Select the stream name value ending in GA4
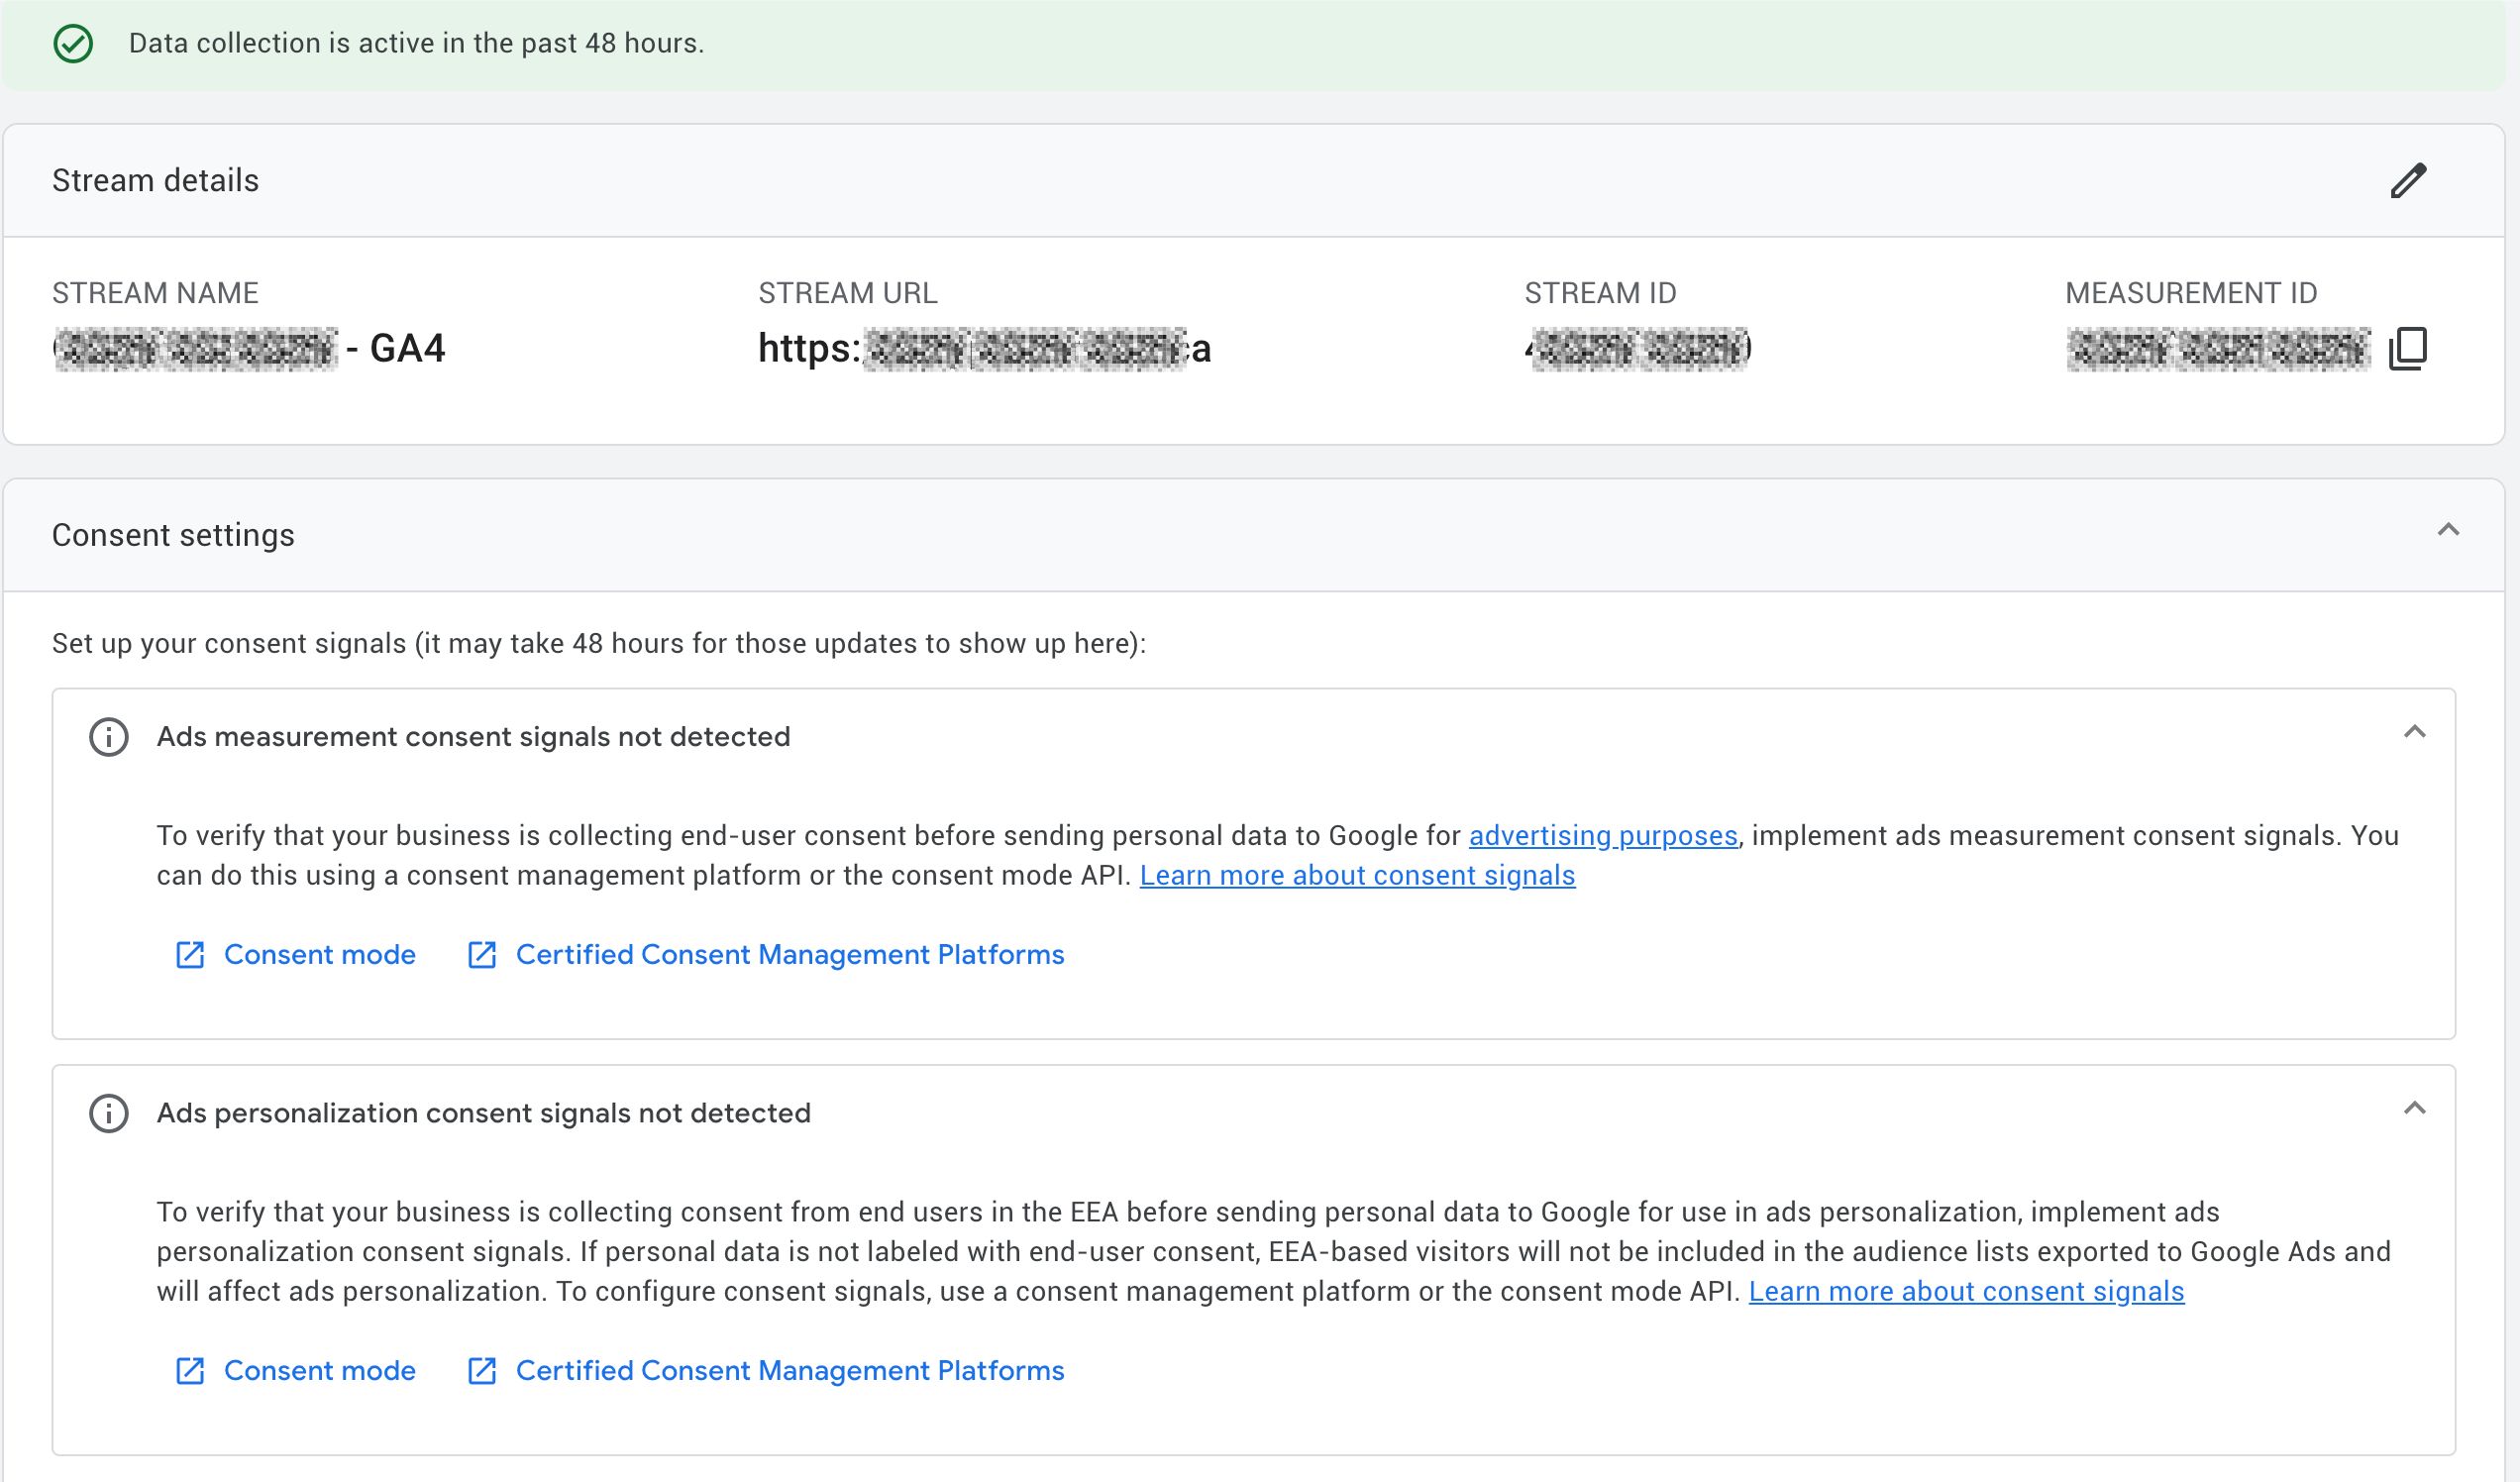 pyautogui.click(x=249, y=349)
